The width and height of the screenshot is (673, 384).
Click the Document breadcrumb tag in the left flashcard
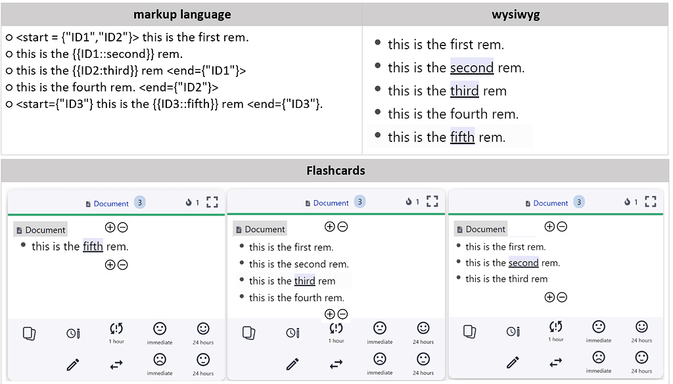[41, 230]
